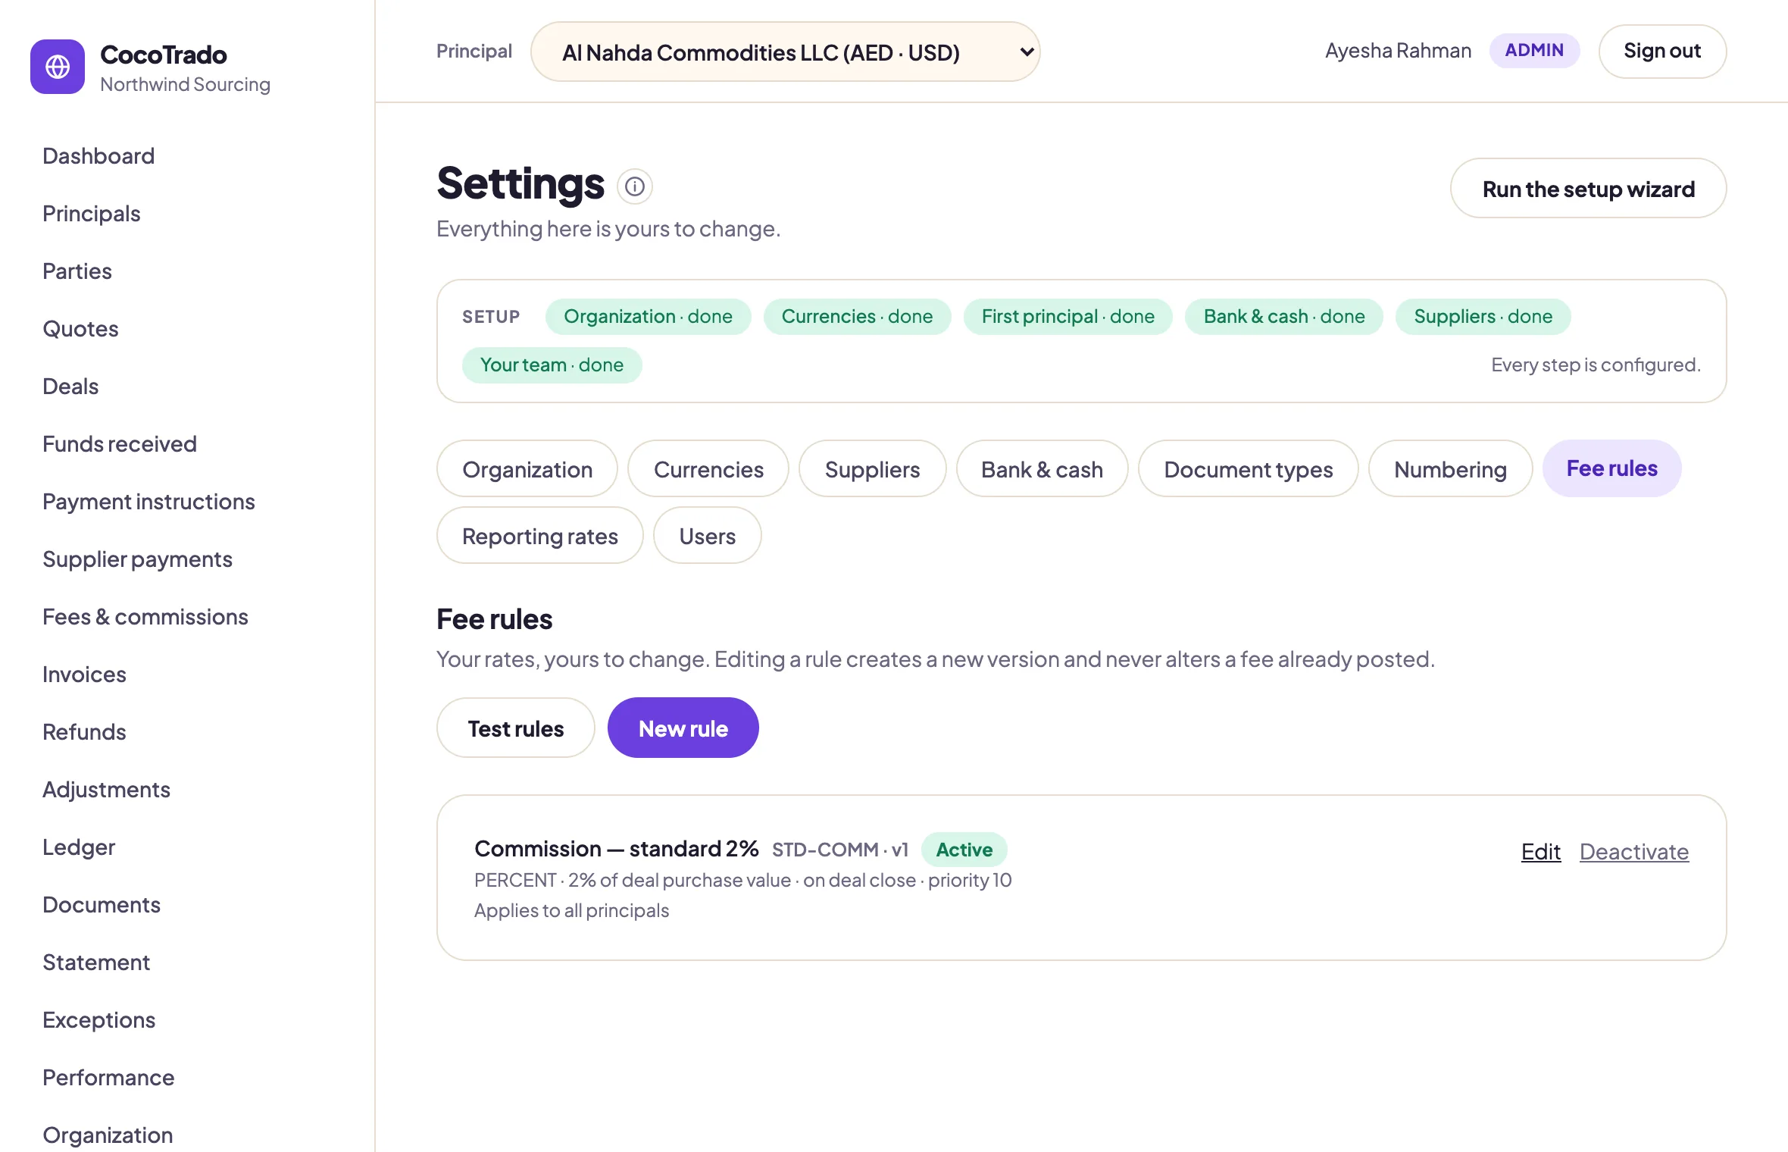The width and height of the screenshot is (1788, 1152).
Task: Open Adjustments in the sidebar
Action: click(106, 790)
